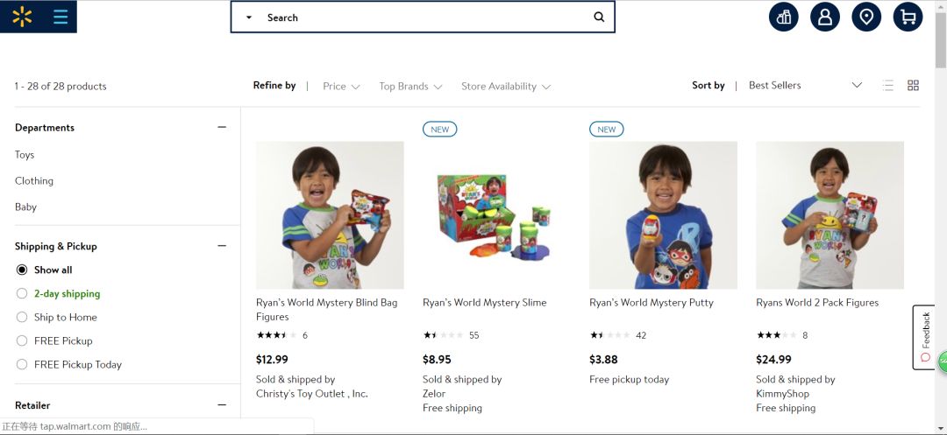Click the search magnifier icon
Screen dimensions: 947x435
[599, 17]
